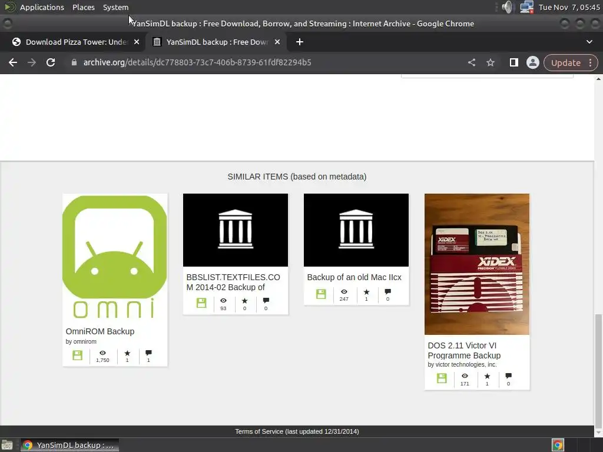Click the Chrome icon in the bottom-right panel

[x=558, y=445]
